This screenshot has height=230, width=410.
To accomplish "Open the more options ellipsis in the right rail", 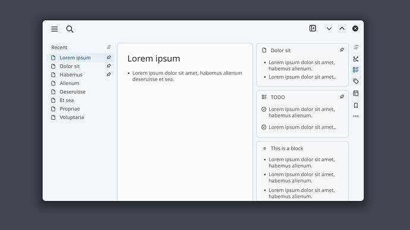I will [x=355, y=116].
